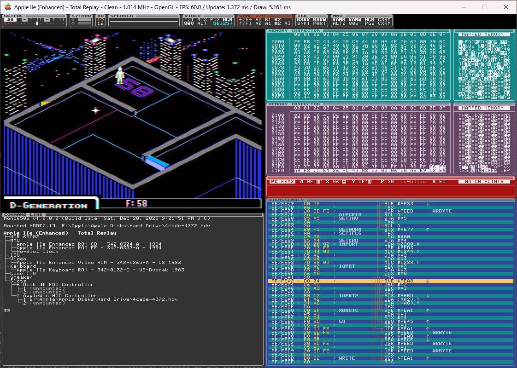The height and width of the screenshot is (368, 517).
Task: Toggle the RAMR flag in MMU panel
Action: pos(339,19)
